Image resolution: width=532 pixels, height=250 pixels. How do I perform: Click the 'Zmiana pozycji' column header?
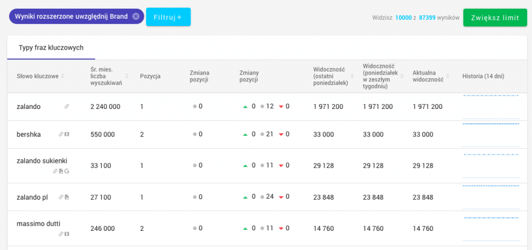(199, 76)
